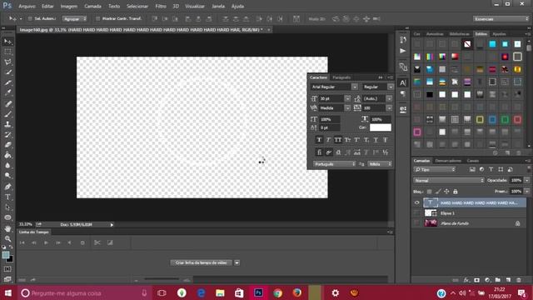Click the timeline Play button
533x300 pixels.
46,242
